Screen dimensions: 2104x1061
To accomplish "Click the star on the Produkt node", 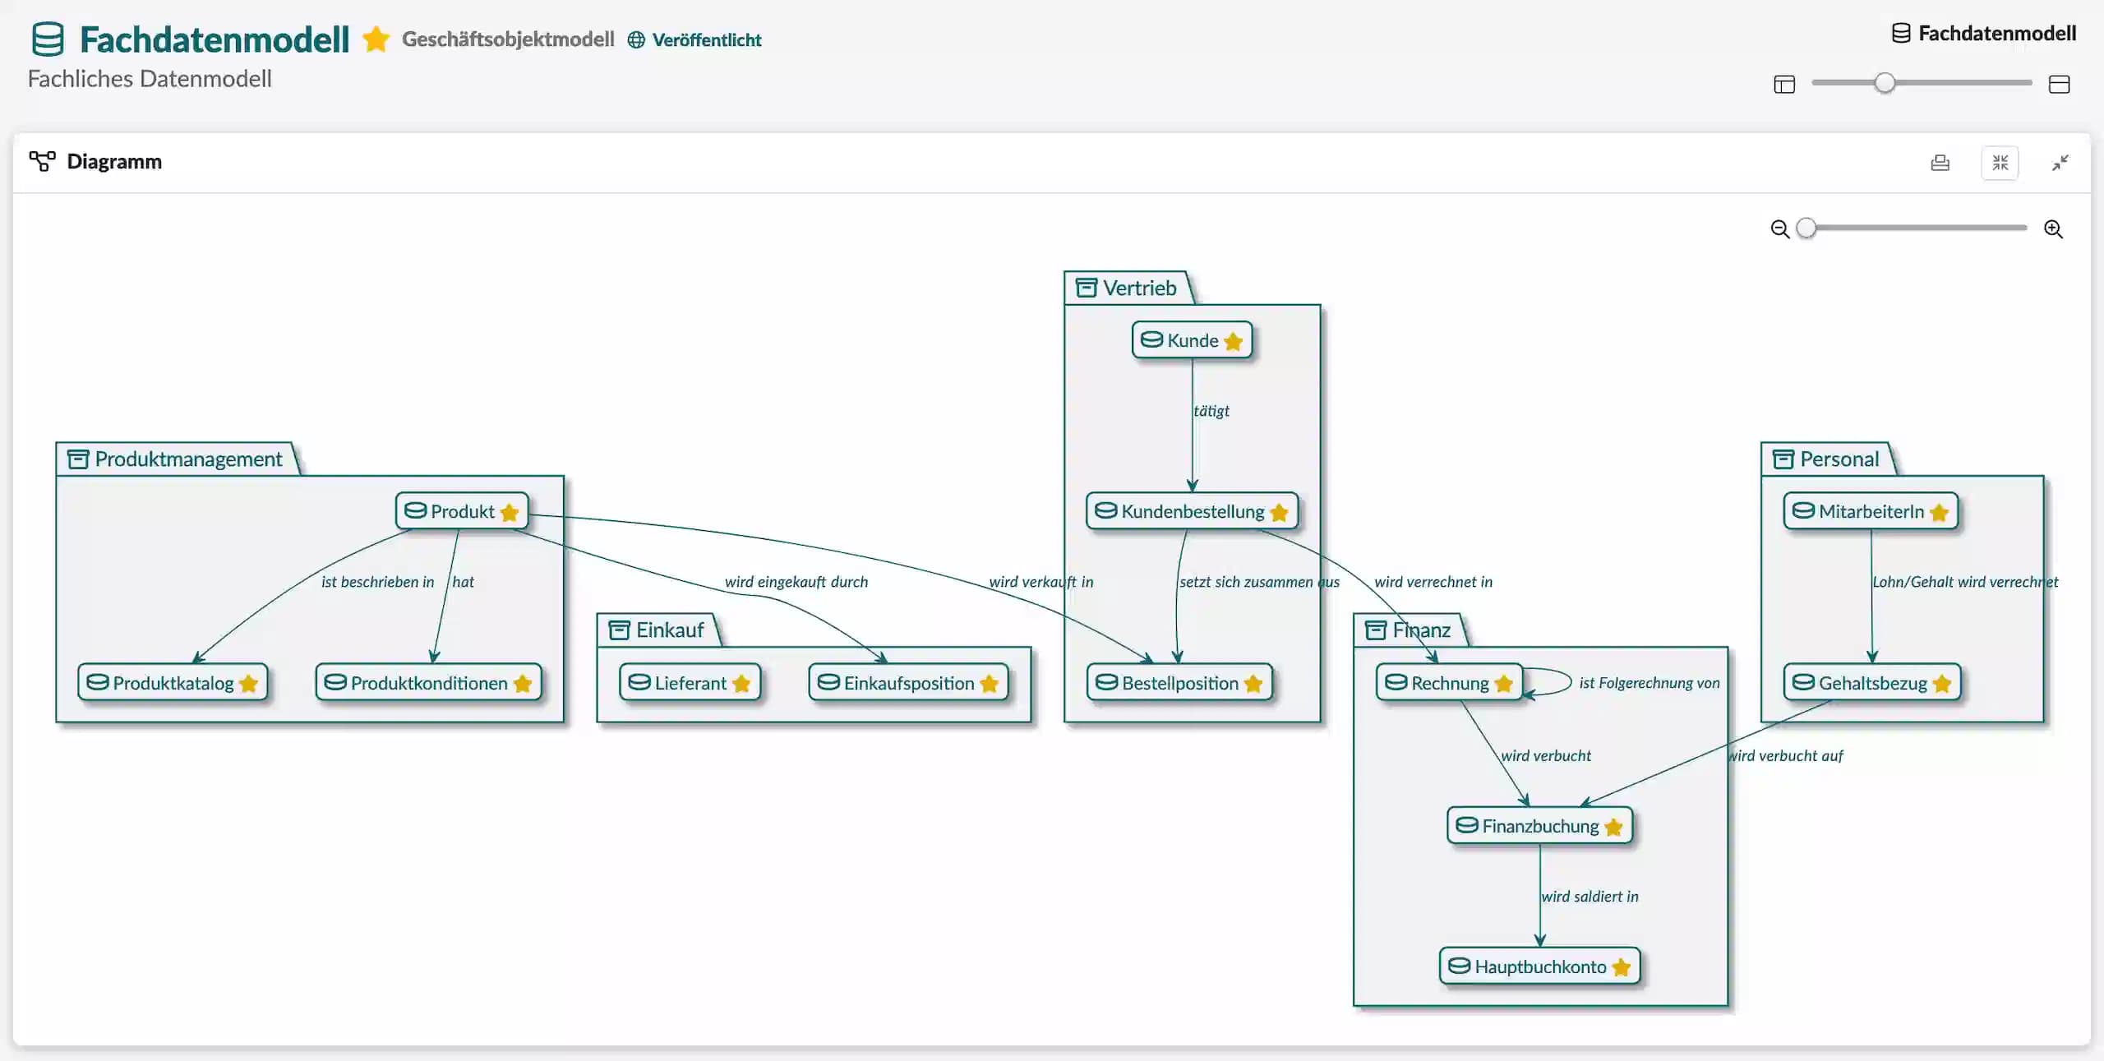I will [509, 512].
